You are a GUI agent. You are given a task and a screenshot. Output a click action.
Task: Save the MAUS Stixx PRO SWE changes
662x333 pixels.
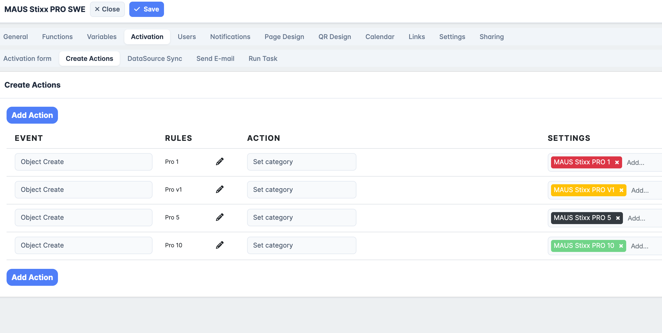[147, 9]
